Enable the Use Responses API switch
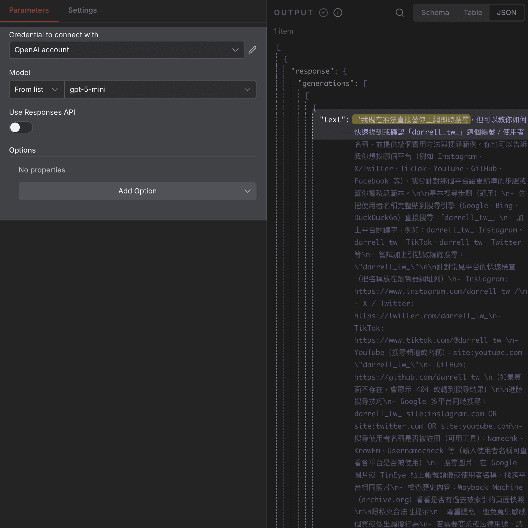The width and height of the screenshot is (528, 528). click(21, 127)
